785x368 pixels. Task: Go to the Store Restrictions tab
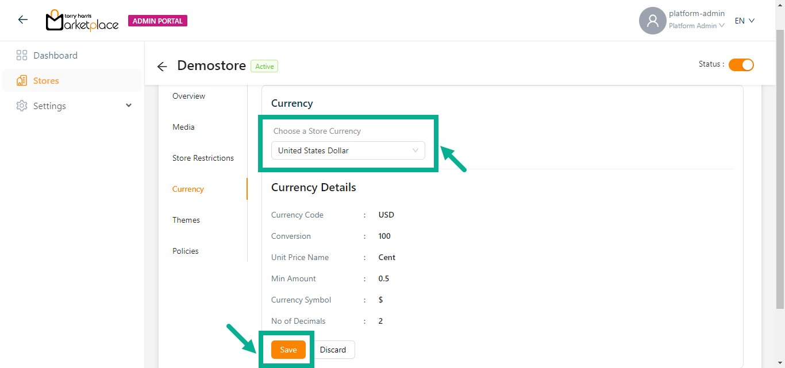[203, 158]
